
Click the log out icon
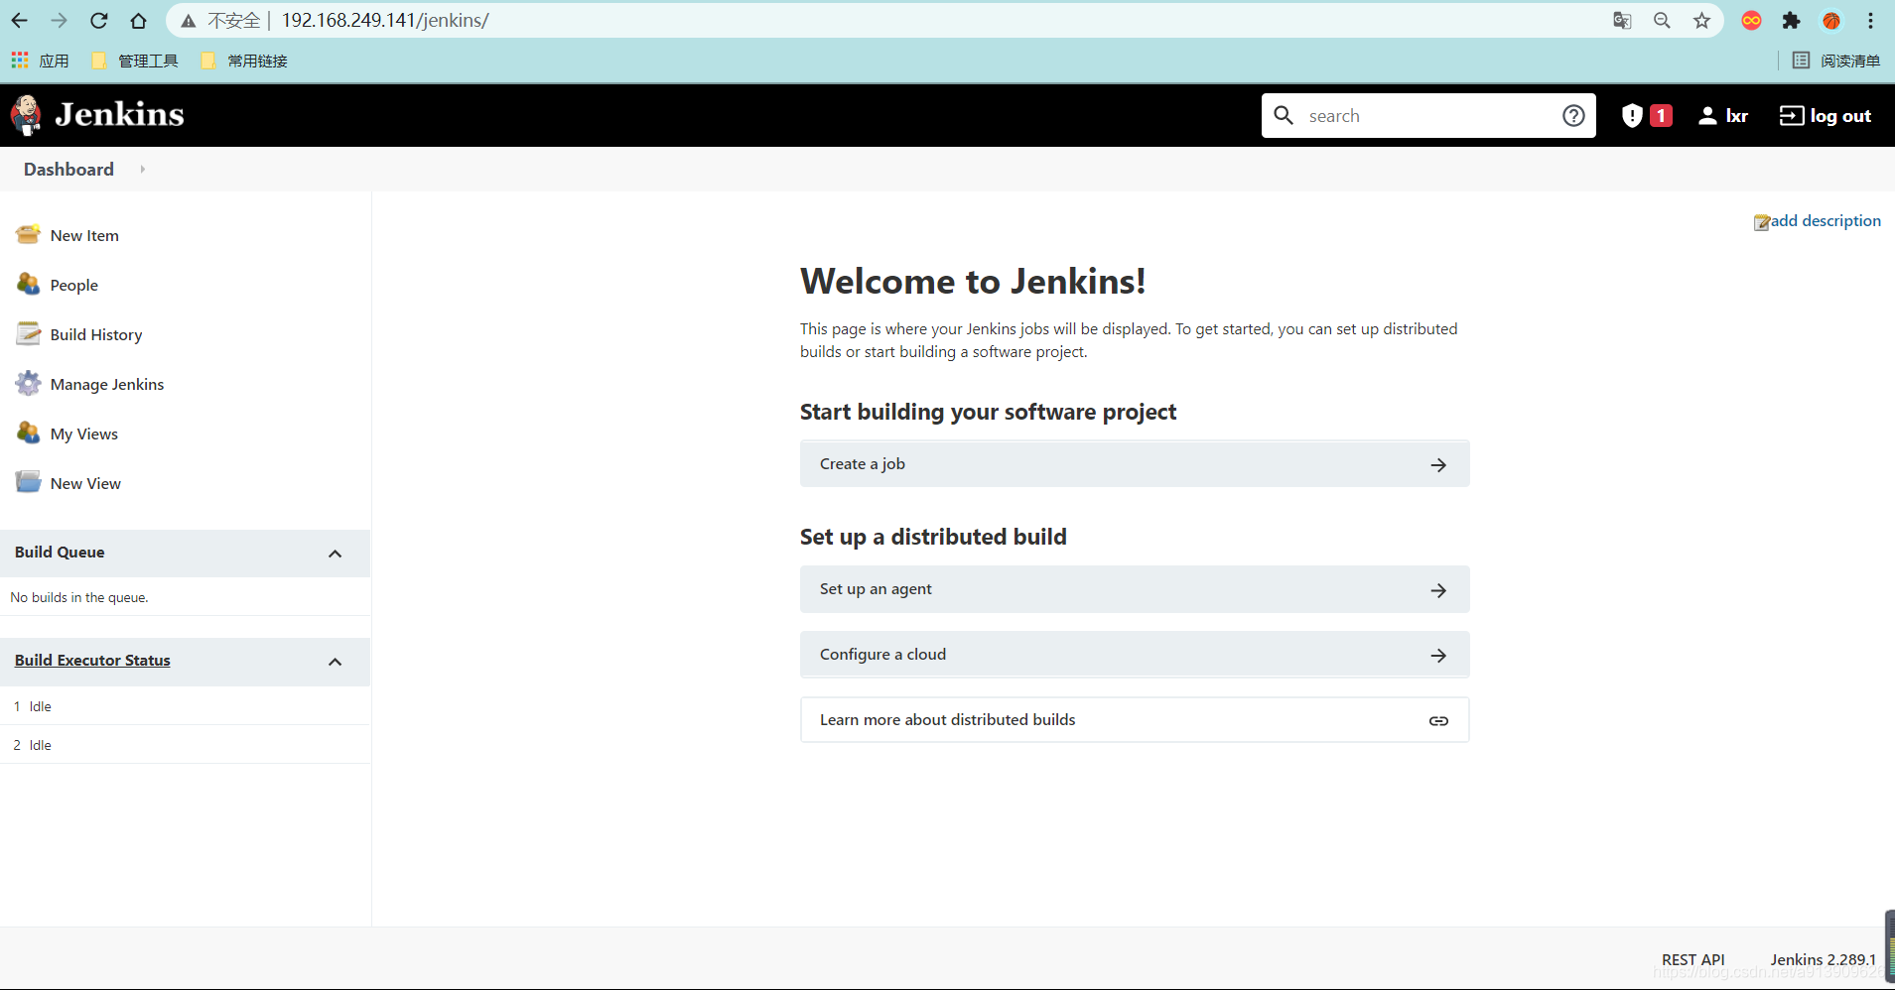(x=1791, y=116)
